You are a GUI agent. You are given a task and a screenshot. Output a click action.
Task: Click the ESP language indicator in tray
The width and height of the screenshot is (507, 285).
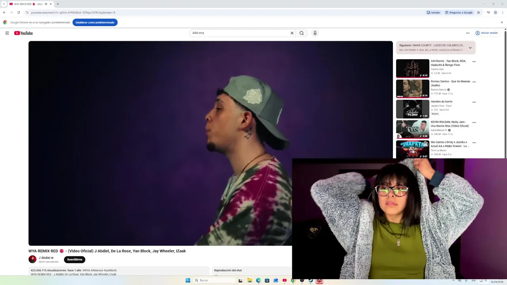pyautogui.click(x=474, y=281)
